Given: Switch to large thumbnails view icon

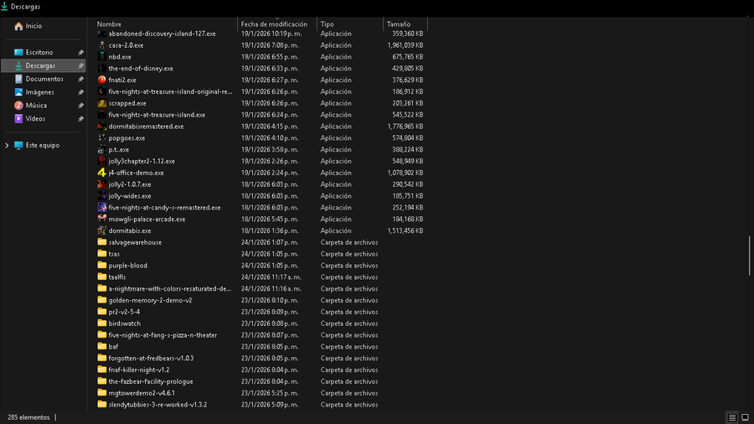Looking at the screenshot, I should pyautogui.click(x=745, y=417).
